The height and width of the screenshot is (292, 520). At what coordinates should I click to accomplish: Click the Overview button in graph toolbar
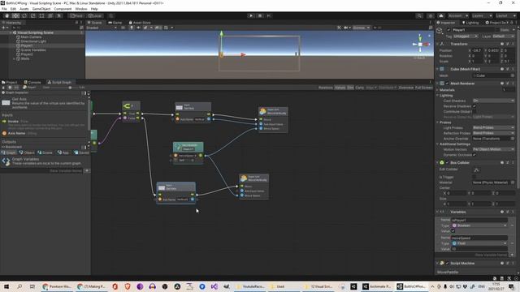pyautogui.click(x=406, y=88)
